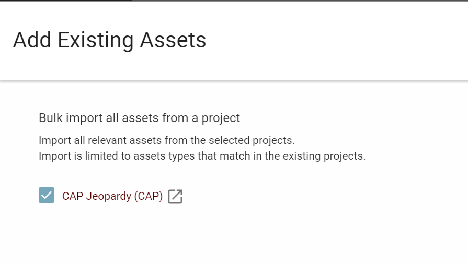Click the loading progress bar at the top
This screenshot has height=265, width=468.
234,1
